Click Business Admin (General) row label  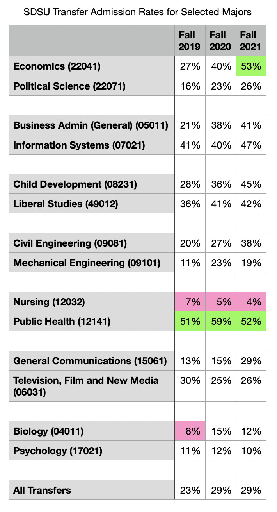[x=91, y=125]
